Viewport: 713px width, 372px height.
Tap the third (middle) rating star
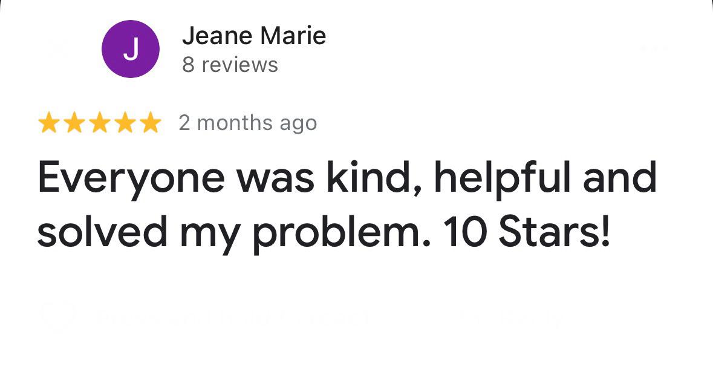(99, 123)
